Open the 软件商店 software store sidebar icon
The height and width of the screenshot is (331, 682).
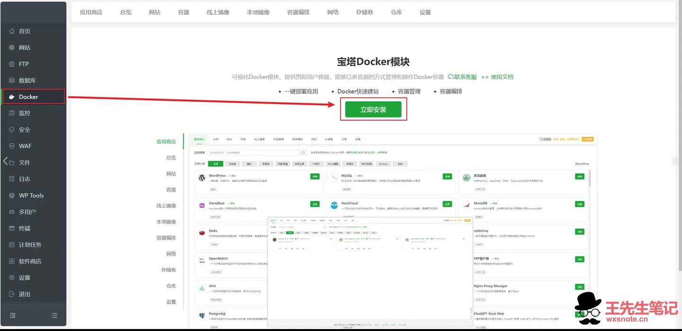(12, 261)
